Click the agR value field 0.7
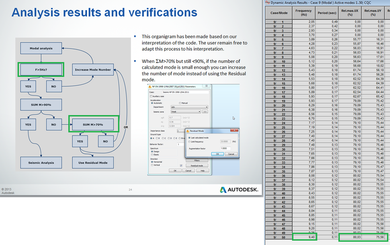The width and height of the screenshot is (390, 245). [175, 118]
